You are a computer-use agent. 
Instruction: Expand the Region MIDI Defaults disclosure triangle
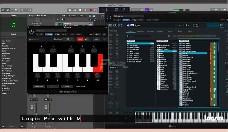point(29,16)
